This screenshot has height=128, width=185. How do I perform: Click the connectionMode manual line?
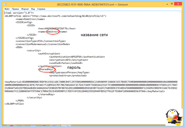pyautogui.click(x=43, y=44)
